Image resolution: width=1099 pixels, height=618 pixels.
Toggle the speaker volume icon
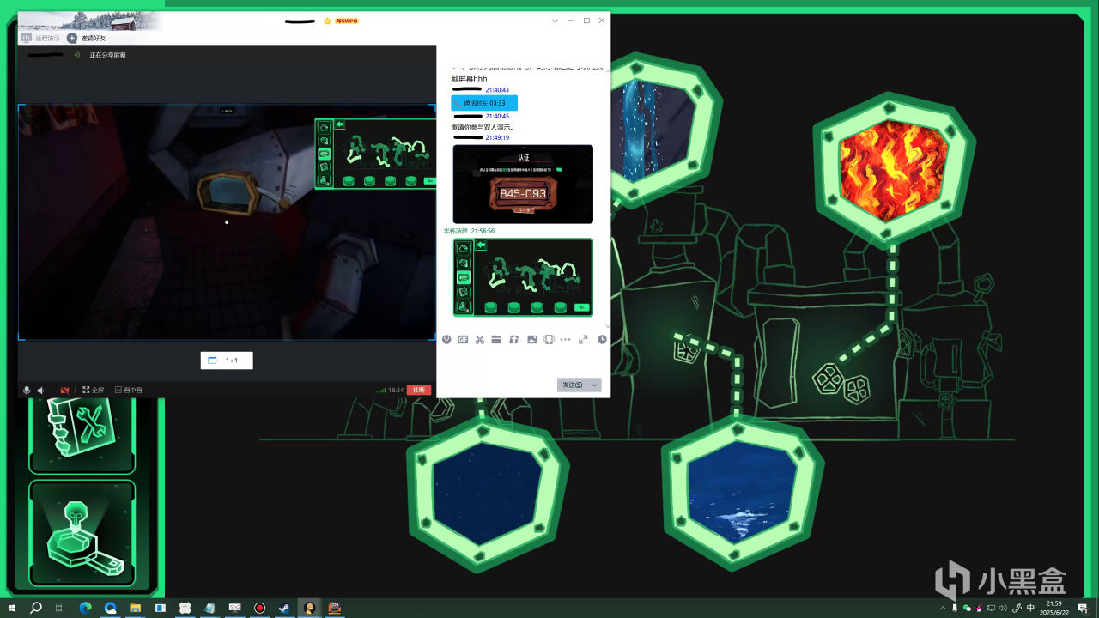click(x=41, y=391)
